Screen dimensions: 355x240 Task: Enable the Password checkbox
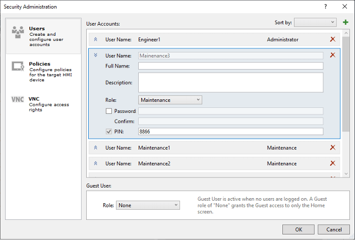click(x=109, y=111)
